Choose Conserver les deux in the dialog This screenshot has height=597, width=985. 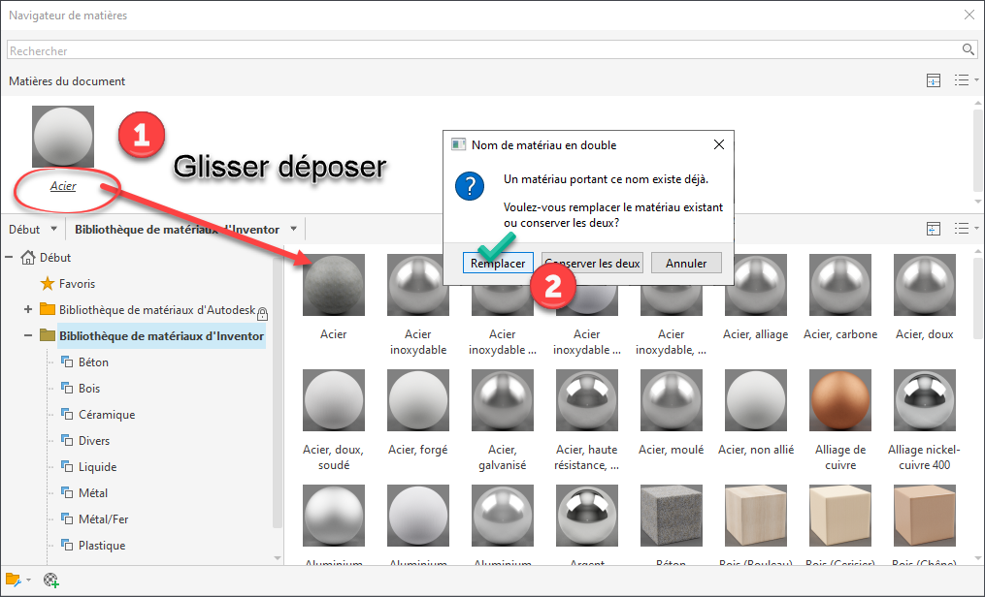pyautogui.click(x=592, y=263)
